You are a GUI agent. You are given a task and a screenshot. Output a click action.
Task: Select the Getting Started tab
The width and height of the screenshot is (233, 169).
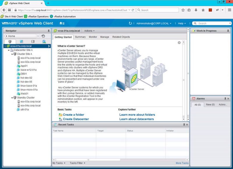[x=63, y=37]
